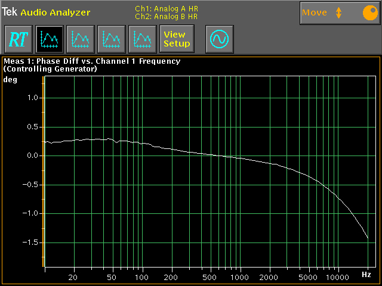
Task: Click the orange up-down arrow icon
Action: pyautogui.click(x=339, y=13)
